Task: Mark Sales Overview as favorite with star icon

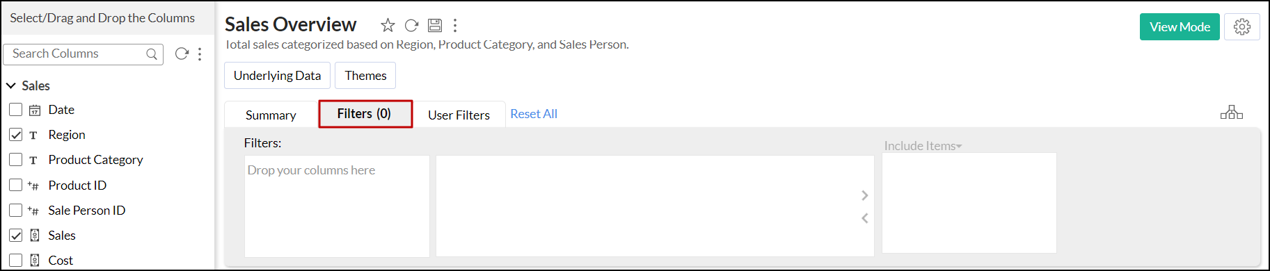Action: coord(388,26)
